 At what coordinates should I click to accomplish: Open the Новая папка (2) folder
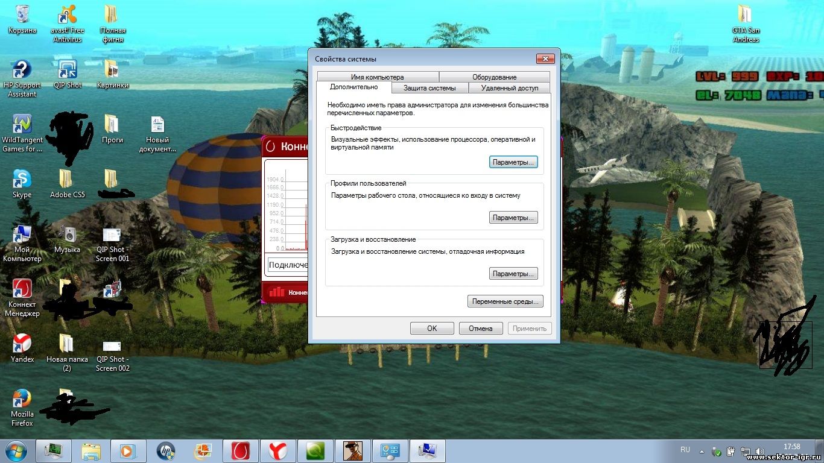click(x=67, y=353)
